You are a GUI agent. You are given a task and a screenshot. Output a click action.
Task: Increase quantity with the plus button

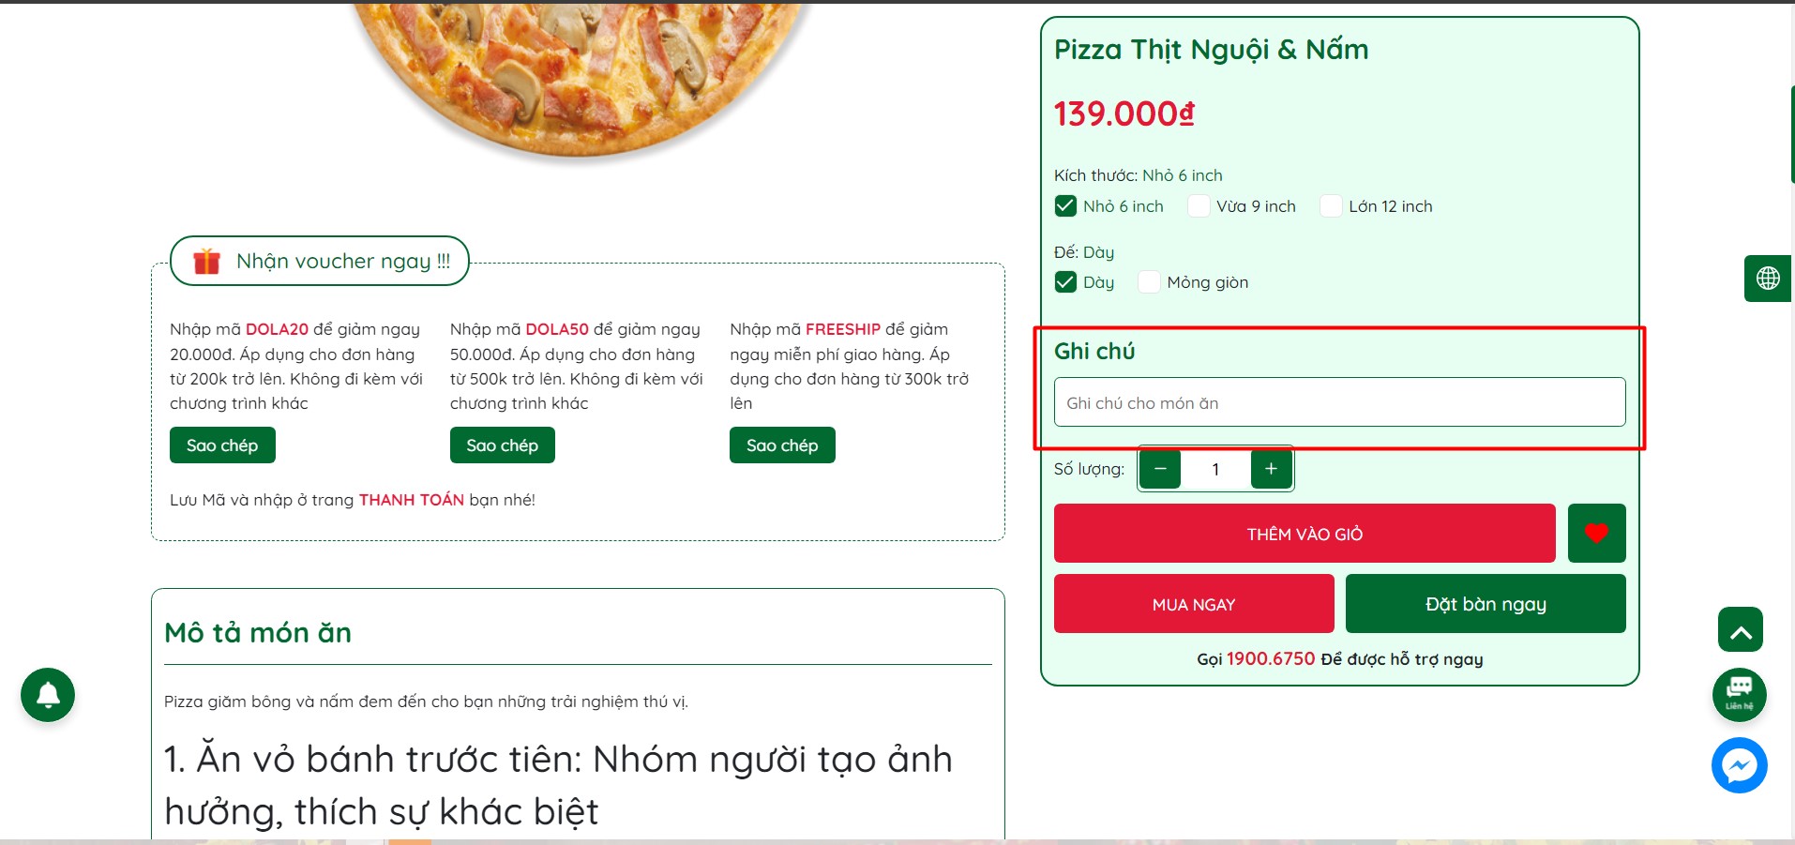point(1271,469)
